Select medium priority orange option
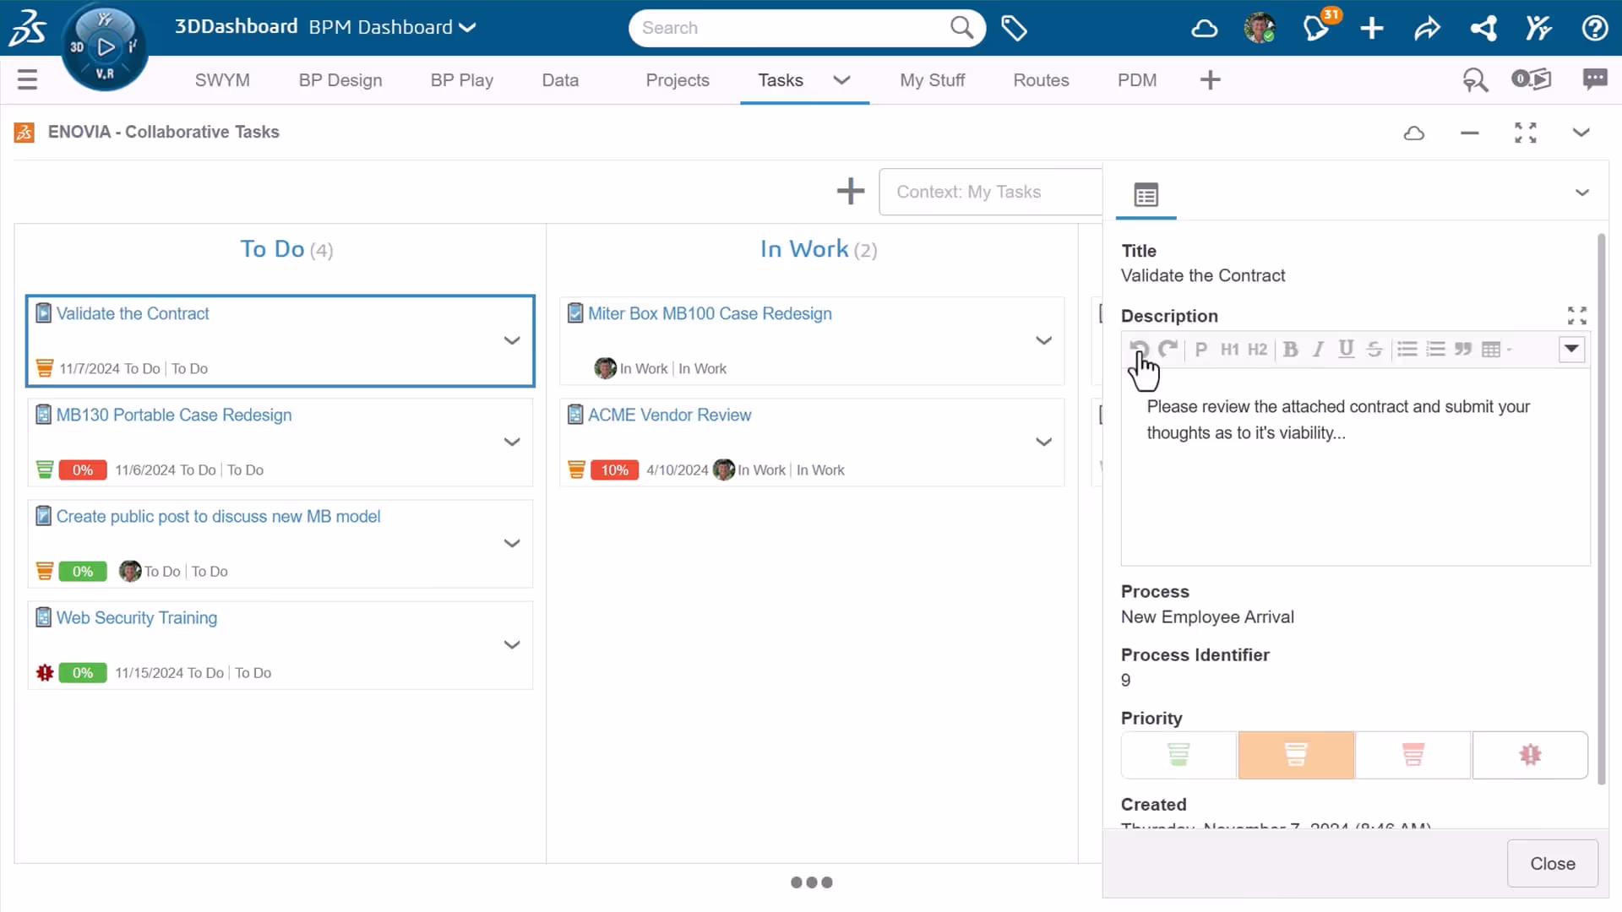This screenshot has height=912, width=1622. point(1296,754)
